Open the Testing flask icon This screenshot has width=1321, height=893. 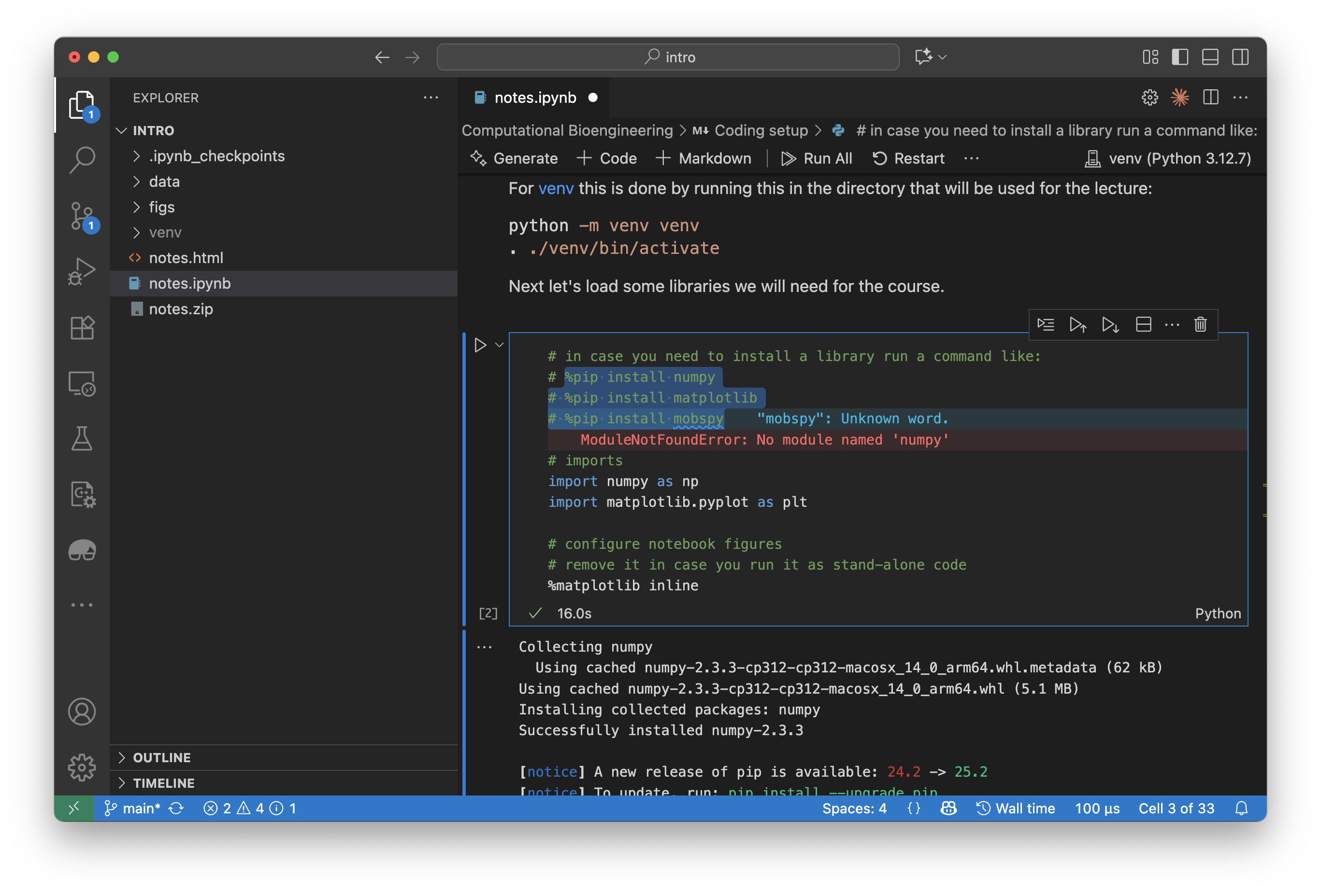coord(83,438)
